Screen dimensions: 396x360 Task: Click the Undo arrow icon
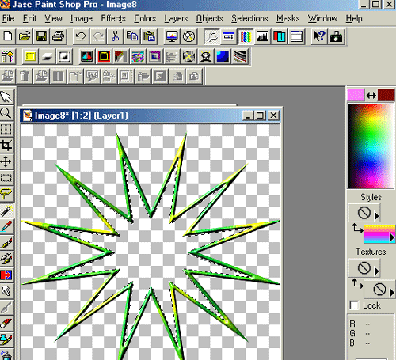coord(82,36)
